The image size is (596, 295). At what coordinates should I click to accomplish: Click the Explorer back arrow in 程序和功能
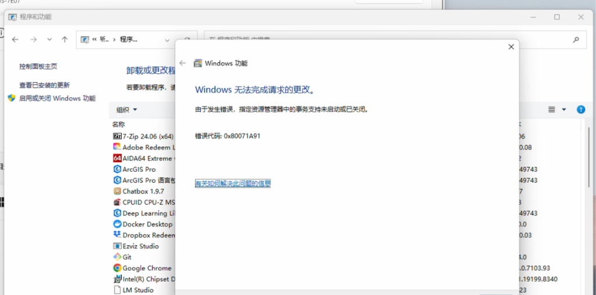click(15, 39)
